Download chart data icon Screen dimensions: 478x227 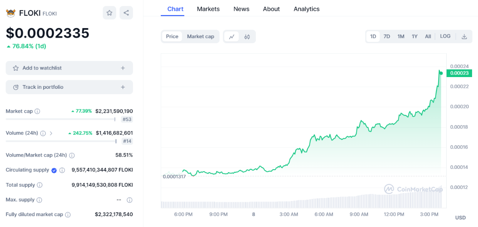tap(464, 37)
